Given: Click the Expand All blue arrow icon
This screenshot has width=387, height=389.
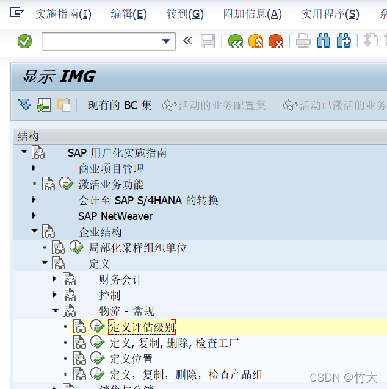Looking at the screenshot, I should pyautogui.click(x=25, y=105).
